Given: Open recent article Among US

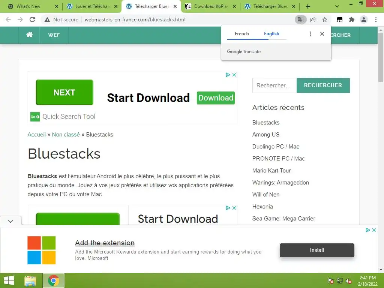Looking at the screenshot, I should point(266,135).
